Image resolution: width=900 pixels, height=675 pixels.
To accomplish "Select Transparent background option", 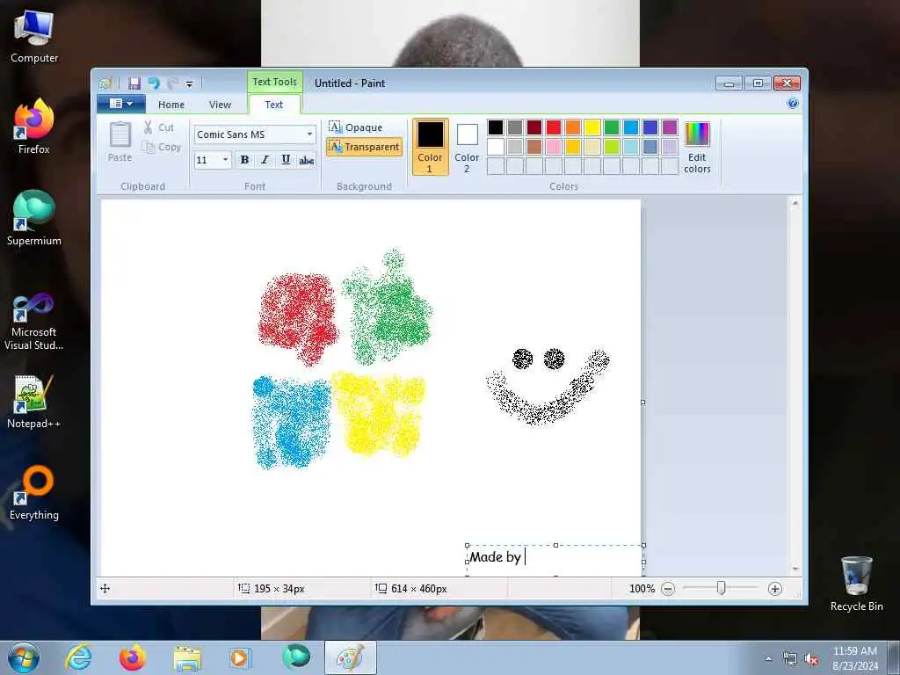I will click(x=365, y=147).
